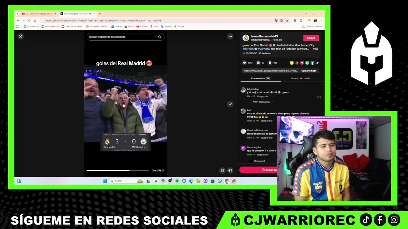Screen dimensions: 408x229
Task: Open the three-dot more options menu
Action: [x=230, y=37]
